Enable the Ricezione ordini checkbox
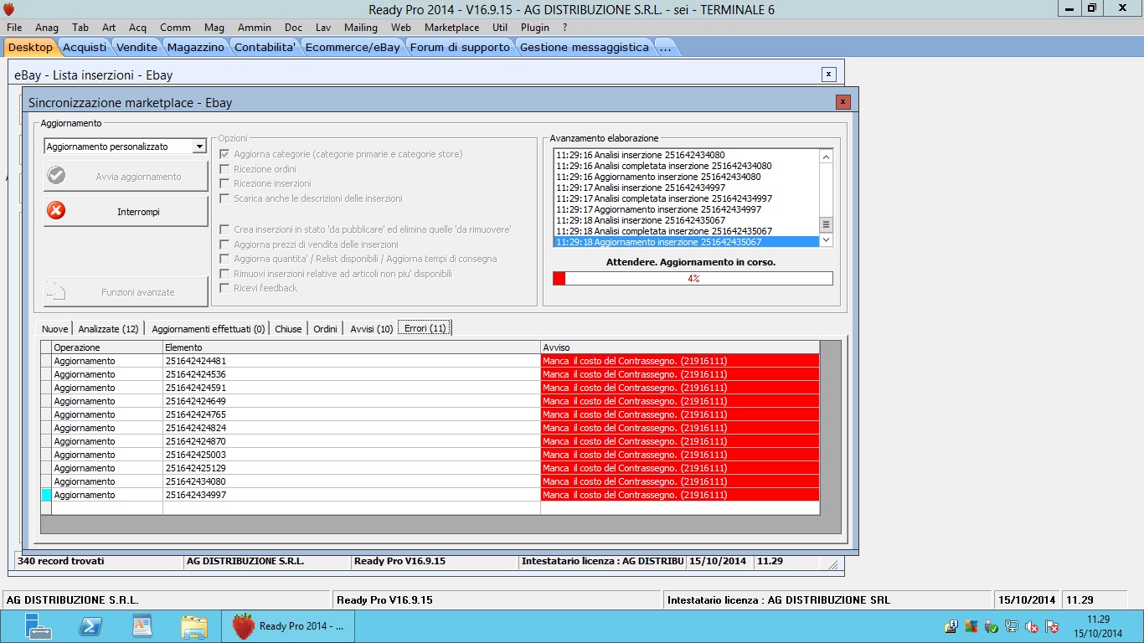Screen dimensions: 1144x643 click(224, 169)
